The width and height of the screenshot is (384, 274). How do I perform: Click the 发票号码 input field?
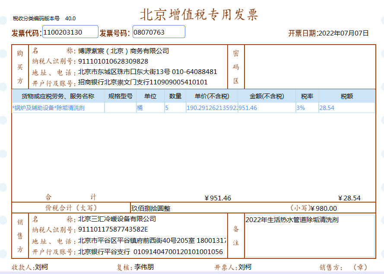[159, 32]
